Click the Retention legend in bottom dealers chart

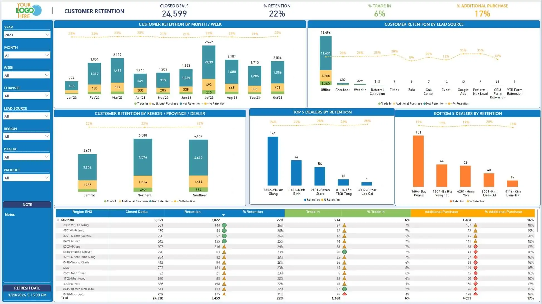457,201
